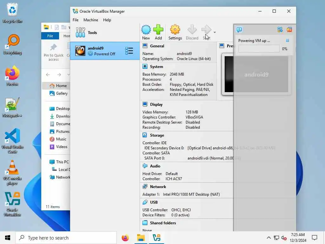Open the Help menu
This screenshot has width=325, height=244.
(107, 20)
